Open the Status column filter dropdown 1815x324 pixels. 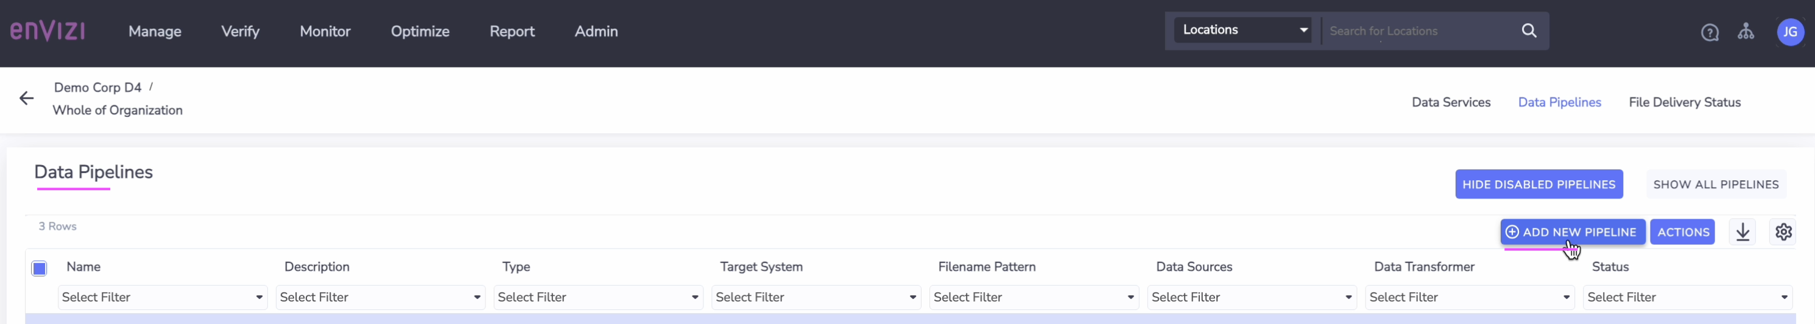[x=1686, y=297]
